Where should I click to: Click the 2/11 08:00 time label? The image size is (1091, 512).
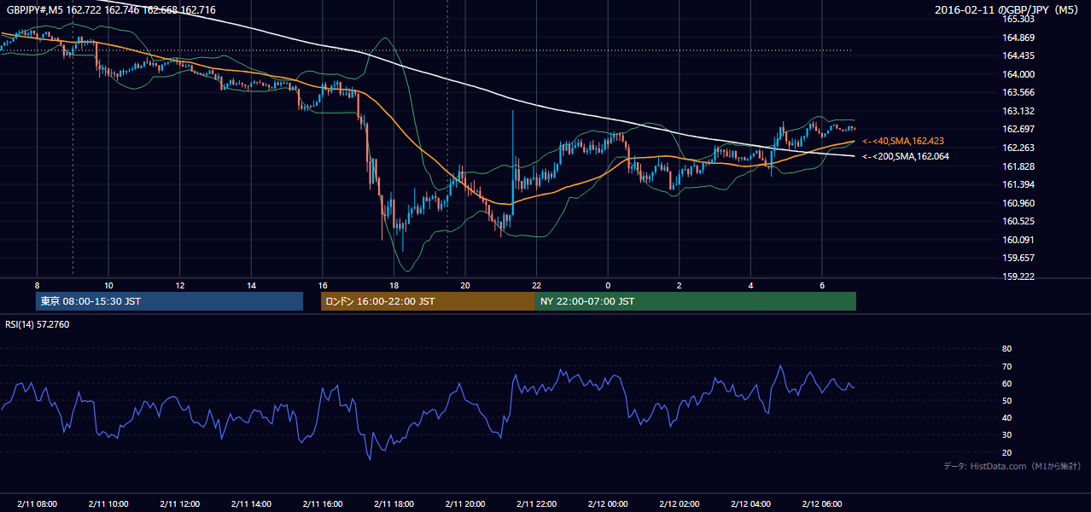37,503
